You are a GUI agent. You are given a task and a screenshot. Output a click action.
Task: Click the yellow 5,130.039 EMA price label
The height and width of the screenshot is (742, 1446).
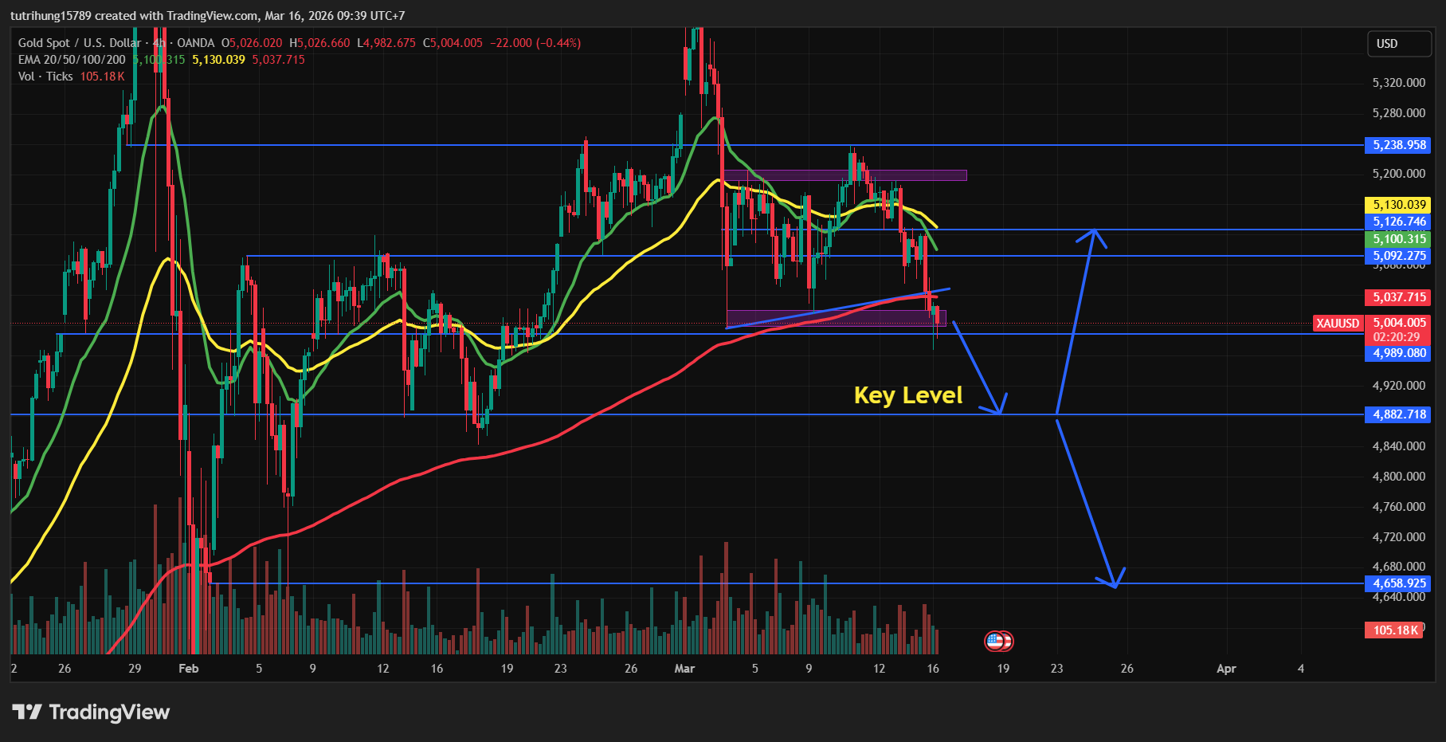point(1399,205)
